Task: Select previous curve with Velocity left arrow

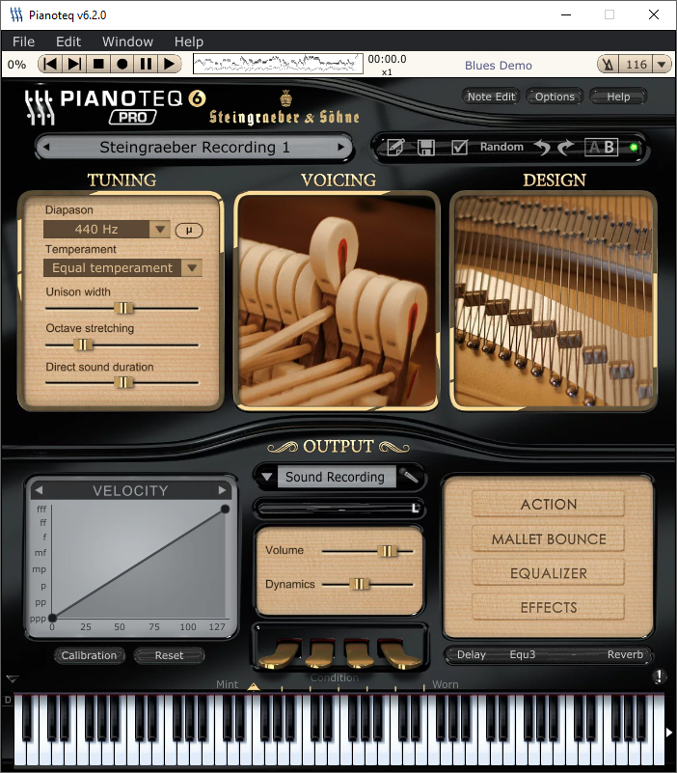Action: 39,490
